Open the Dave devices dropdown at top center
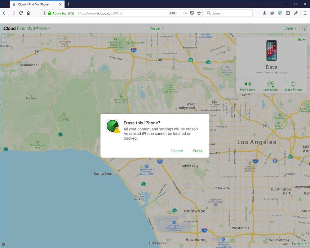Image resolution: width=310 pixels, height=248 pixels. pyautogui.click(x=157, y=28)
